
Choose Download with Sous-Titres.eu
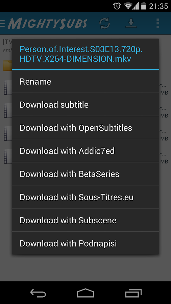(x=85, y=197)
